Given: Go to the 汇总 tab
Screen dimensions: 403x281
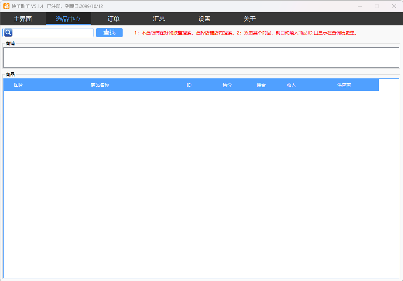Looking at the screenshot, I should 159,19.
